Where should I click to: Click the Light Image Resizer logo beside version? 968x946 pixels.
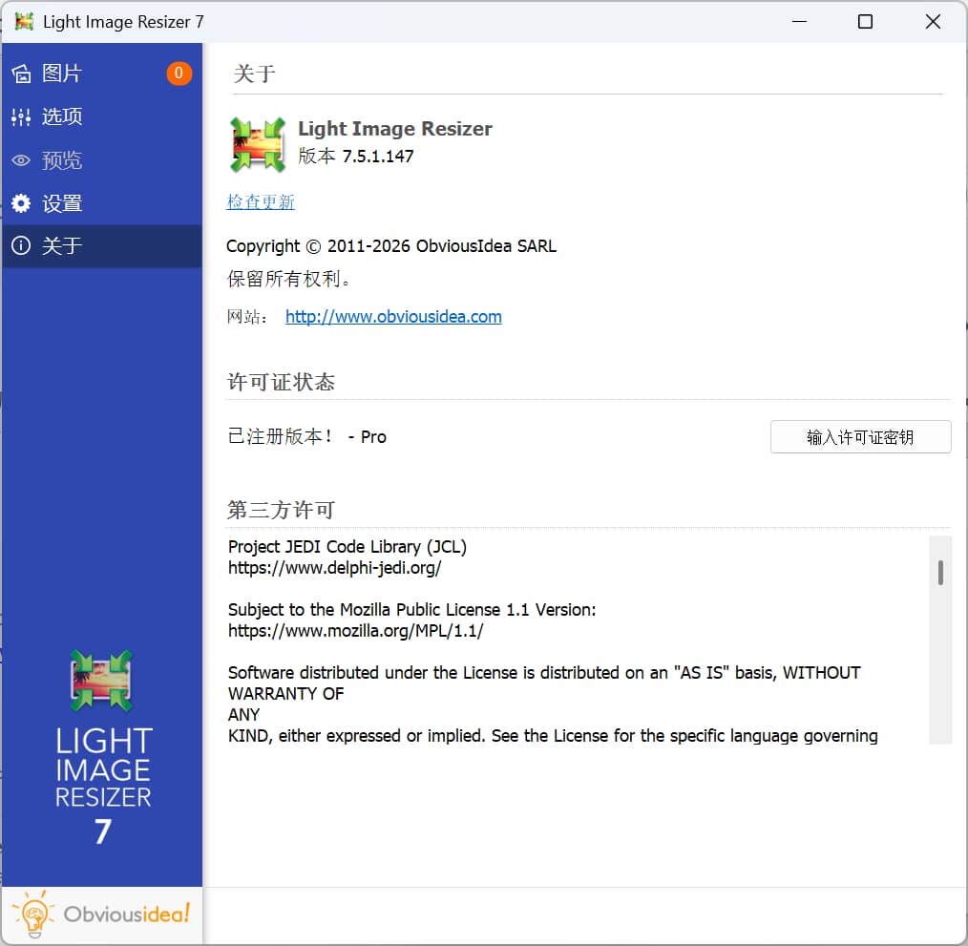pos(258,144)
